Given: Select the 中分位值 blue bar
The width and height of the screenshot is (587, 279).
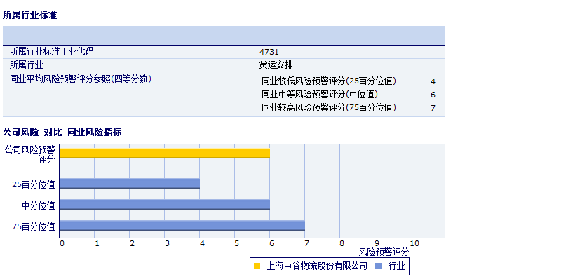Looking at the screenshot, I should [165, 205].
